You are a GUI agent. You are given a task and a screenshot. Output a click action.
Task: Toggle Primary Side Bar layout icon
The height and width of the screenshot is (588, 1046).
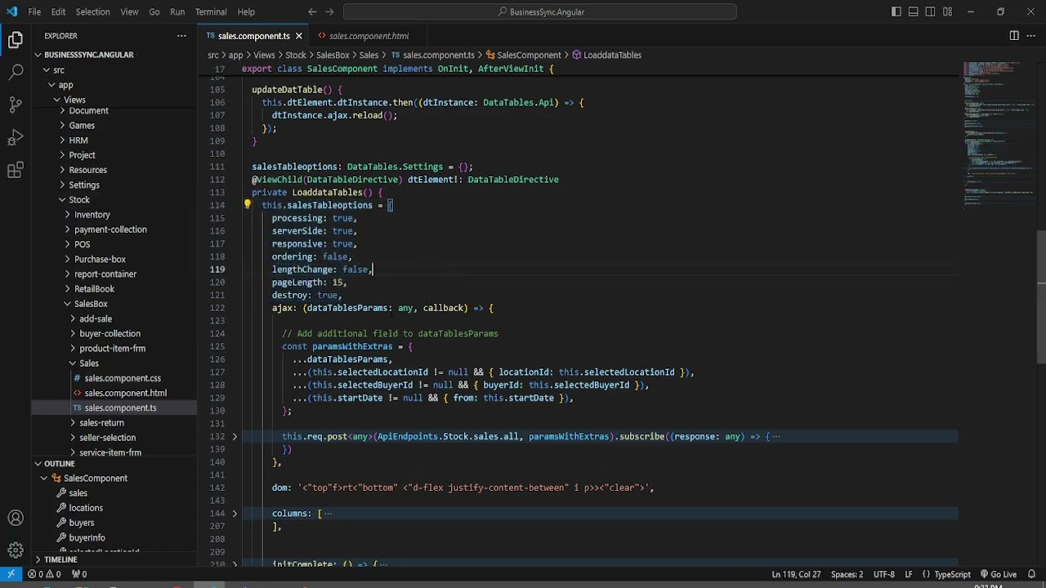tap(896, 11)
